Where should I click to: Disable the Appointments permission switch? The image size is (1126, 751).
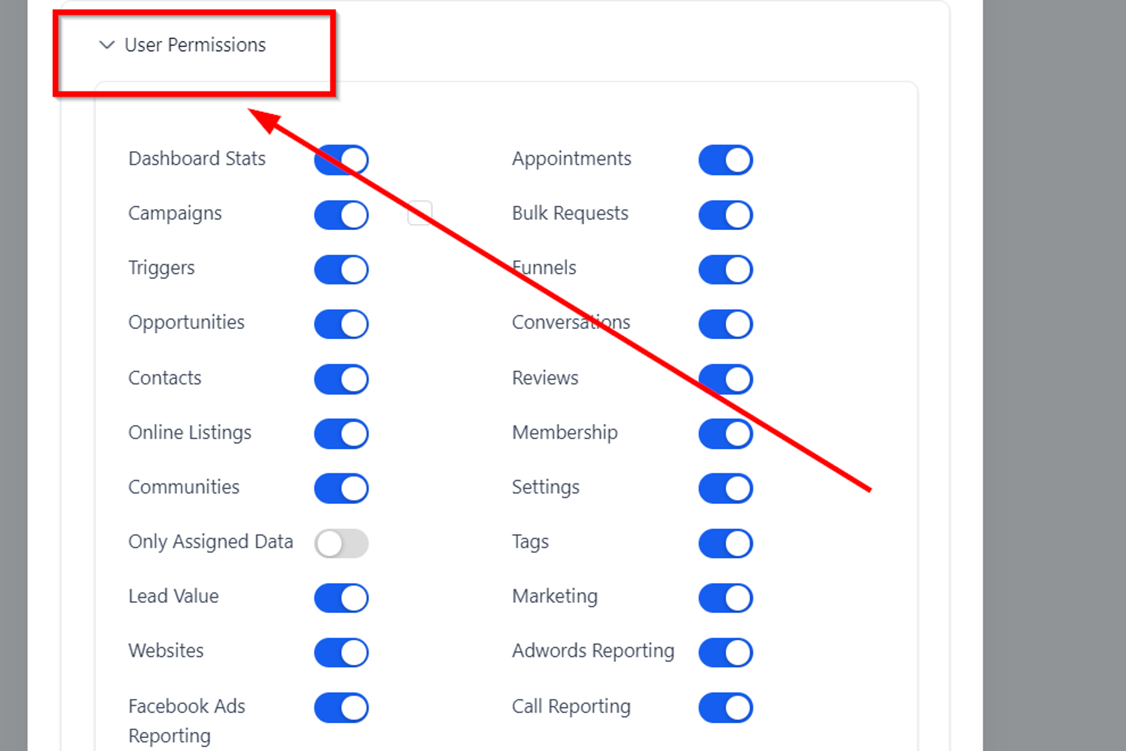726,160
